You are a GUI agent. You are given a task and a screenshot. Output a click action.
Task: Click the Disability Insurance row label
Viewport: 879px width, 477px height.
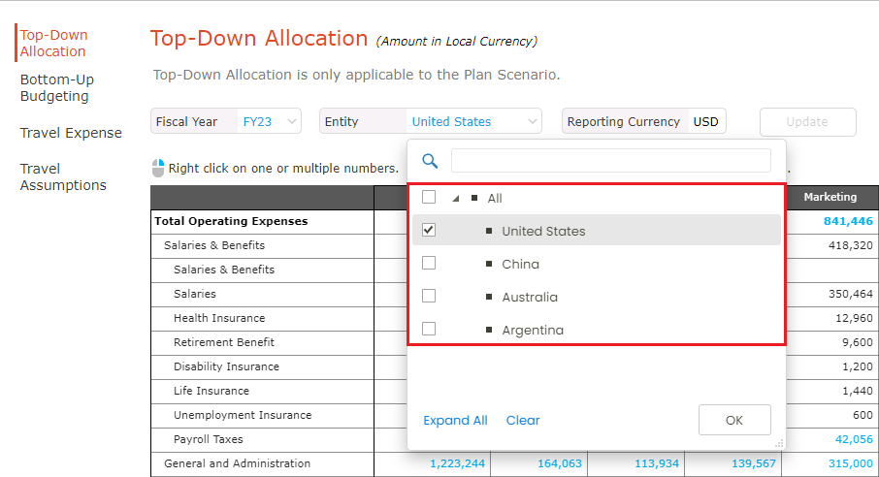click(x=226, y=366)
